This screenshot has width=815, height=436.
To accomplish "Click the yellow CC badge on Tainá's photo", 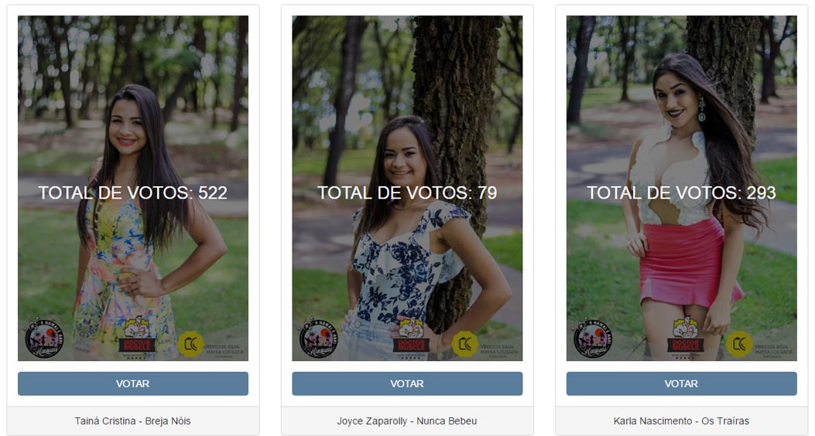I will tap(190, 343).
